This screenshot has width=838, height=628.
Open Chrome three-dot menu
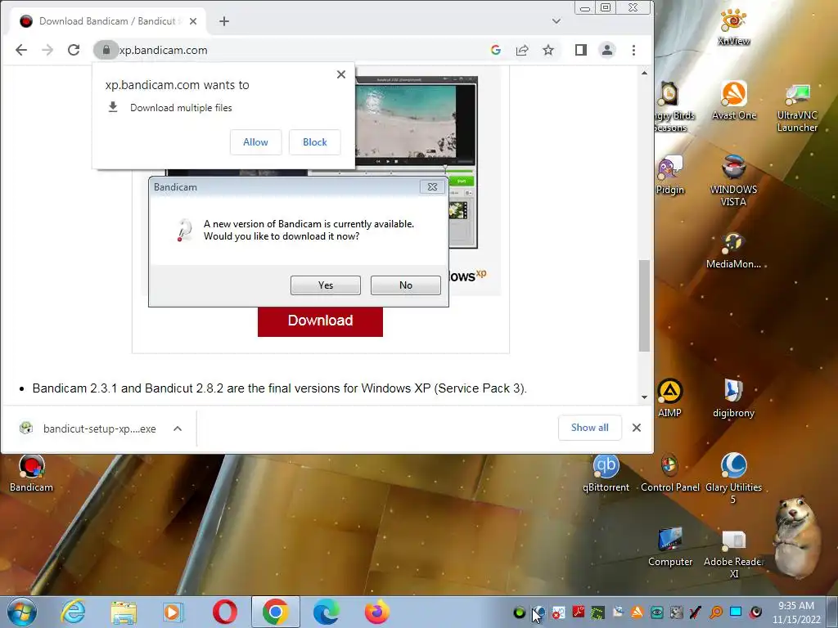point(634,50)
